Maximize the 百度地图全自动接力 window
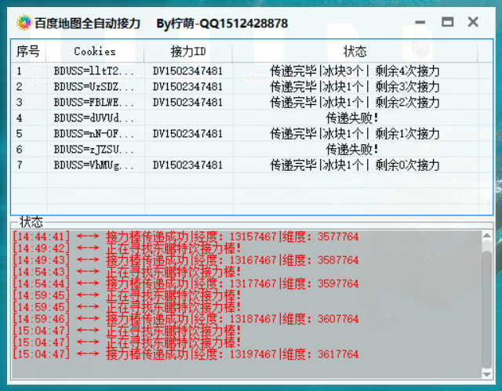Screen dimensions: 502x391 447,23
